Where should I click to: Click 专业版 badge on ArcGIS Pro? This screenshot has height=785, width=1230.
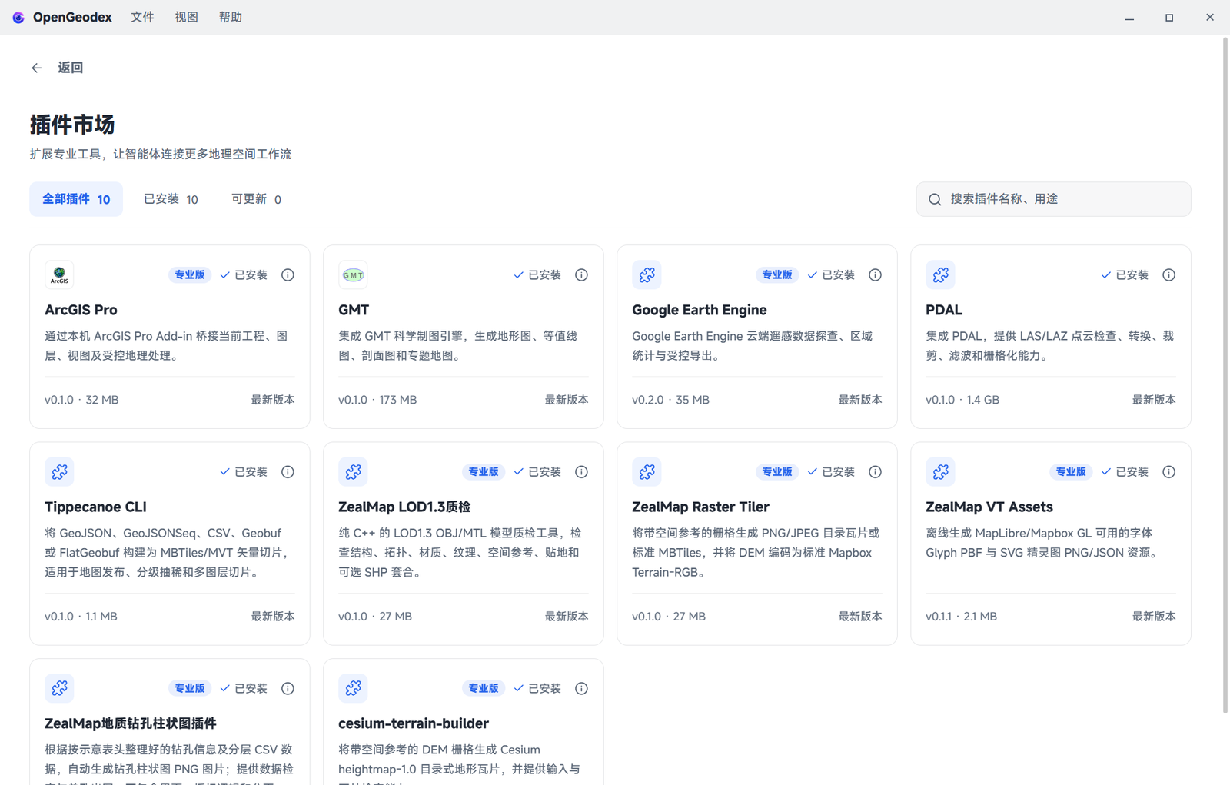click(189, 275)
